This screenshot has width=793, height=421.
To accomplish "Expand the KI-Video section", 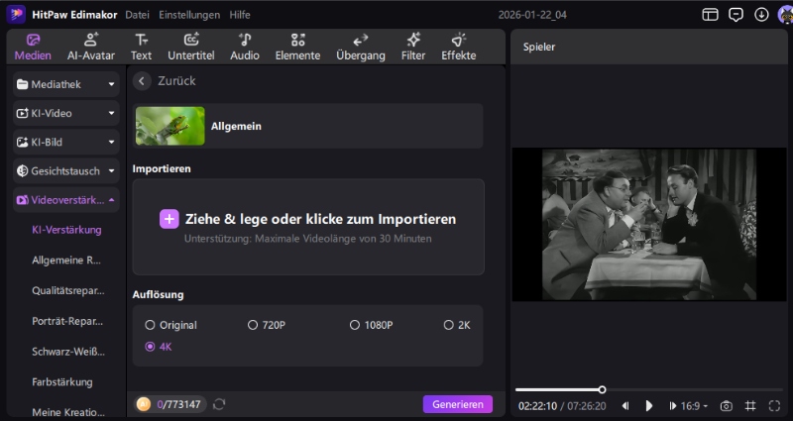I will click(x=65, y=113).
